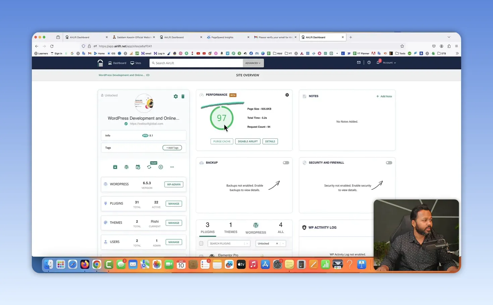Open the mail envelope icon in header
This screenshot has height=305, width=493.
pyautogui.click(x=359, y=63)
